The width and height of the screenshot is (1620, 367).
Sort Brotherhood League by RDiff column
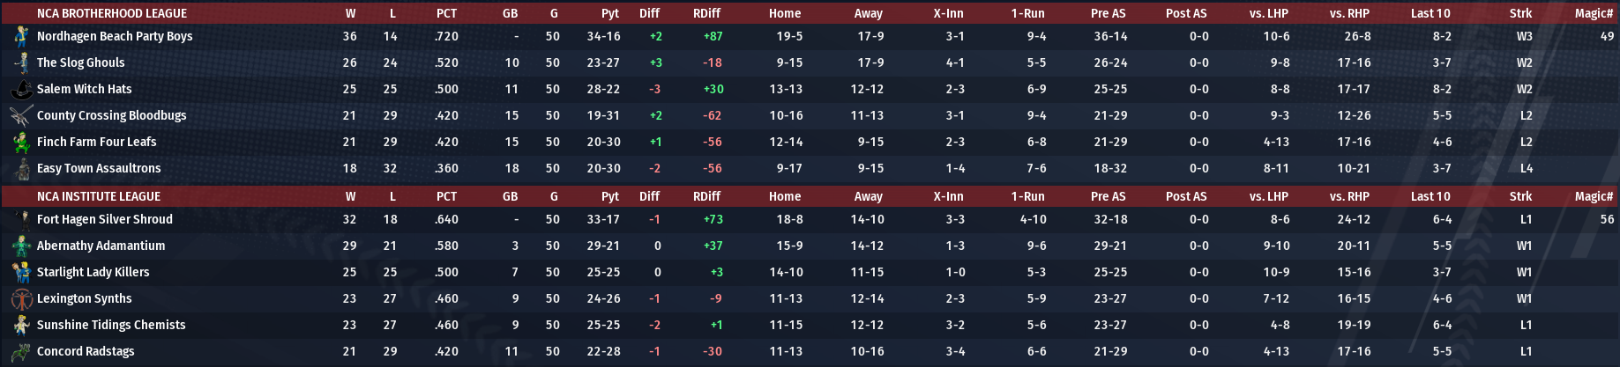point(706,13)
